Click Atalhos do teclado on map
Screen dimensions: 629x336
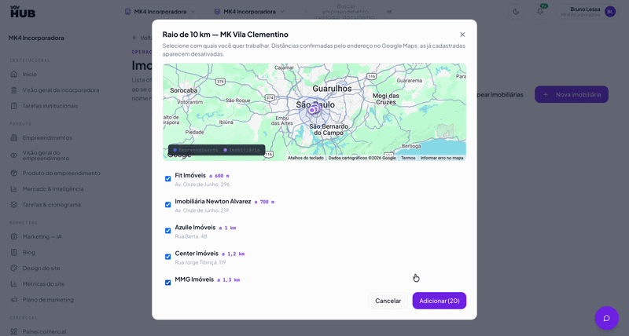[x=306, y=158]
